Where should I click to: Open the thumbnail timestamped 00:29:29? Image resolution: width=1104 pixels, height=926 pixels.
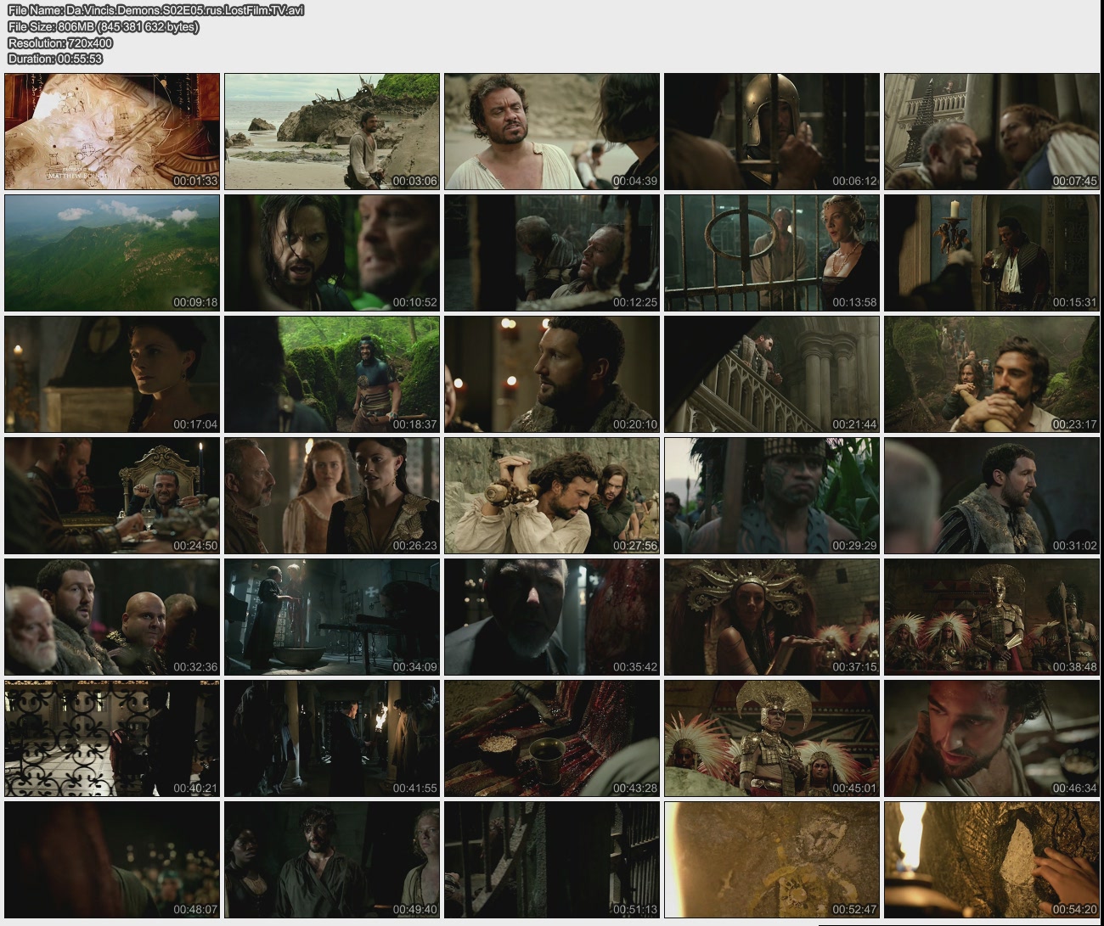[x=771, y=496]
